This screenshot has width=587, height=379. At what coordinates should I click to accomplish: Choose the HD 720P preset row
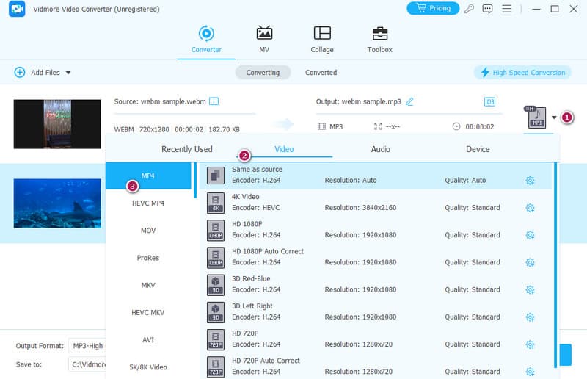(374, 339)
